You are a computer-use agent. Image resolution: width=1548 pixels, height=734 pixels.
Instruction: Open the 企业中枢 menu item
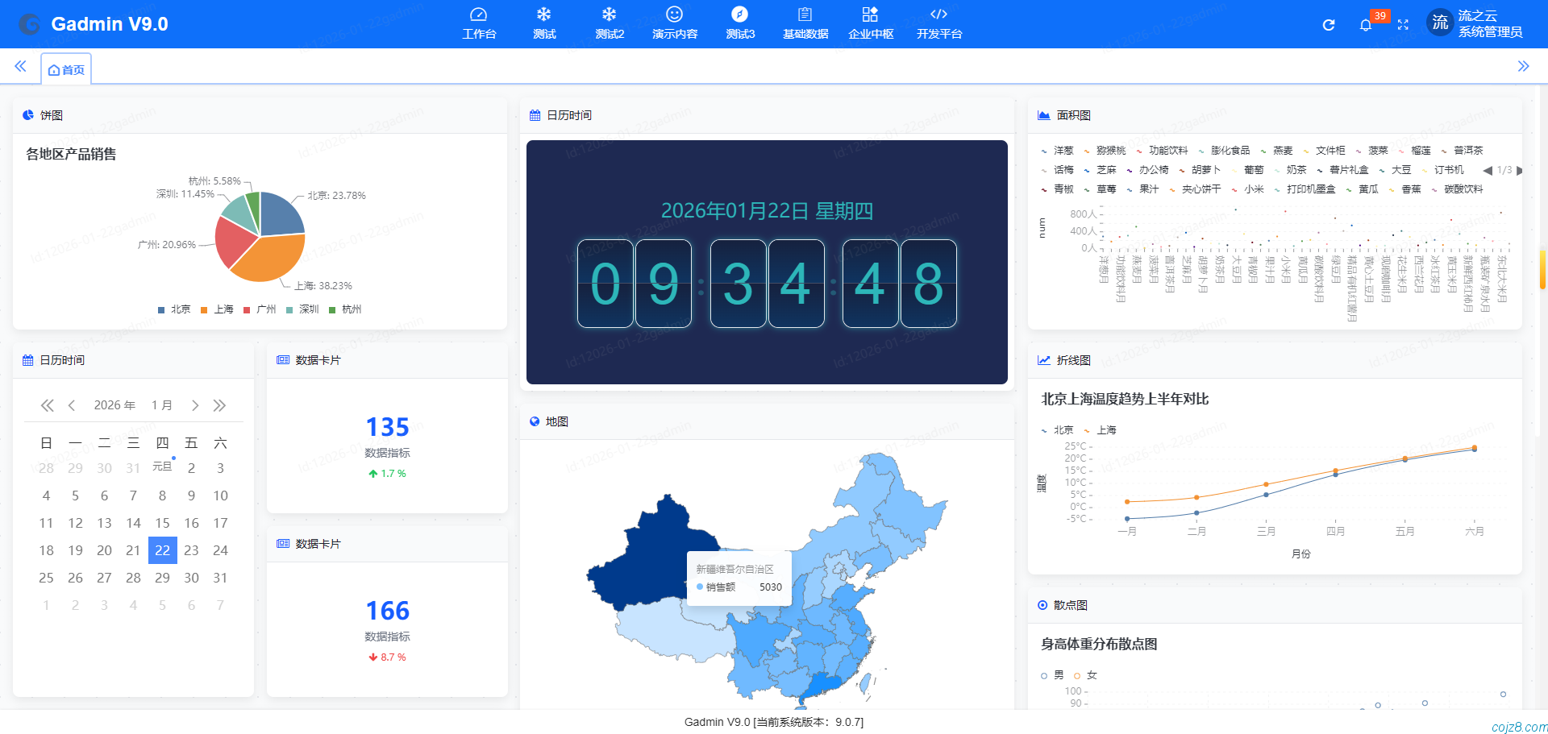click(x=871, y=23)
